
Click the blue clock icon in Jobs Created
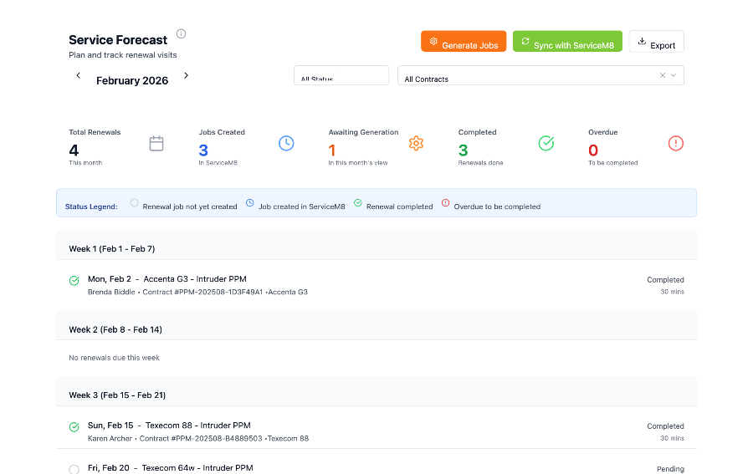[286, 143]
